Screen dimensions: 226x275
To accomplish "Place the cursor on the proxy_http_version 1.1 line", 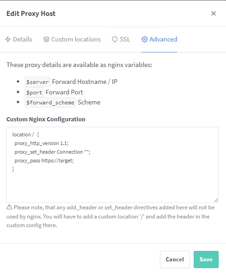I will tap(41, 143).
